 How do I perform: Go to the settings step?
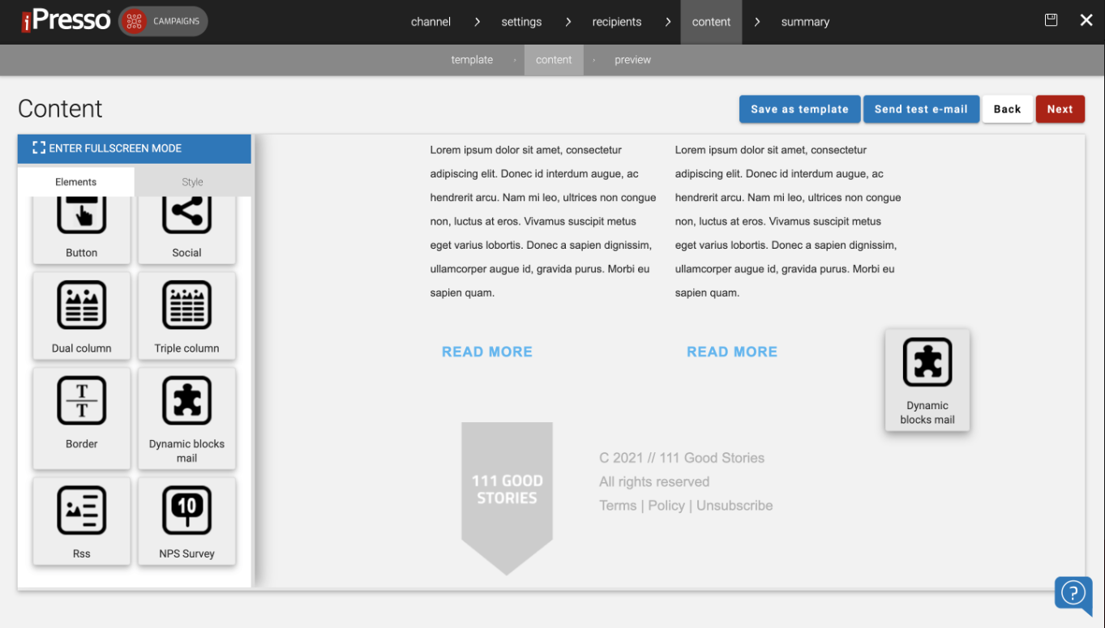(521, 22)
